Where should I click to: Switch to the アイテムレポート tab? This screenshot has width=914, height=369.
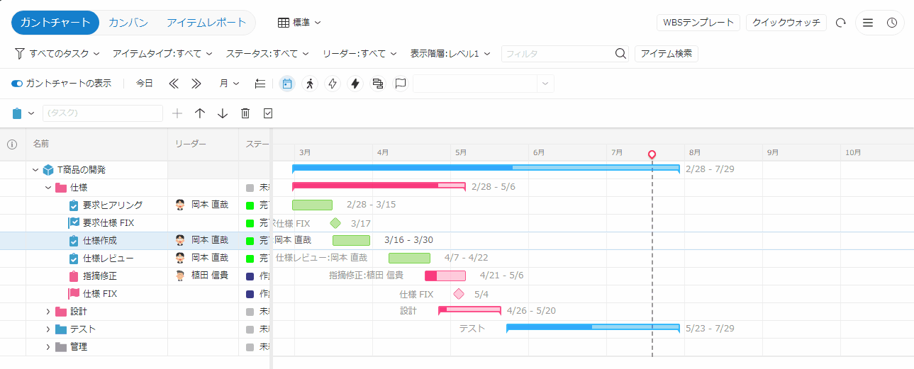coord(206,23)
